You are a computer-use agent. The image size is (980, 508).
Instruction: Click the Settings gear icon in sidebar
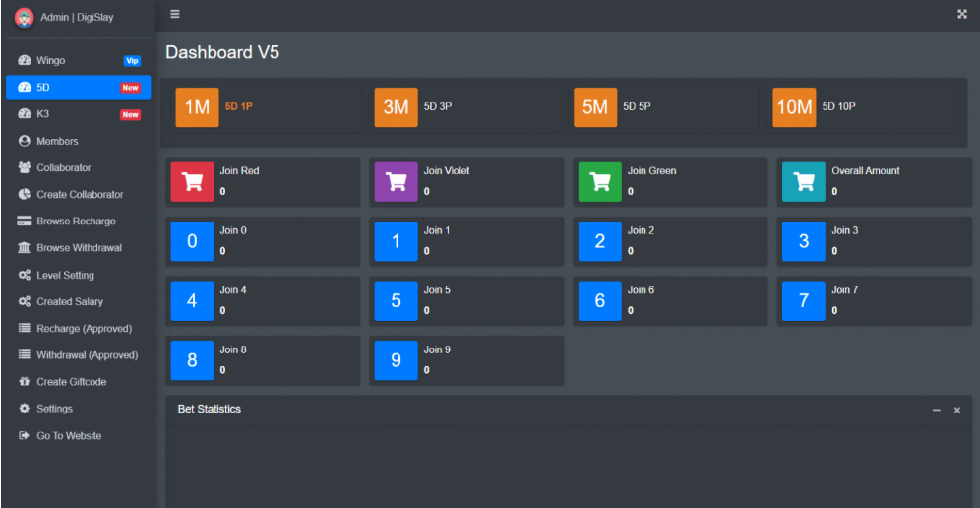(25, 409)
